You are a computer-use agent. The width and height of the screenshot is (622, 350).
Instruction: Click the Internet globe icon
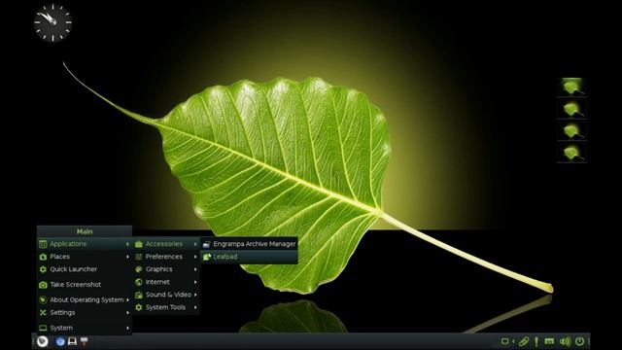[x=138, y=282]
